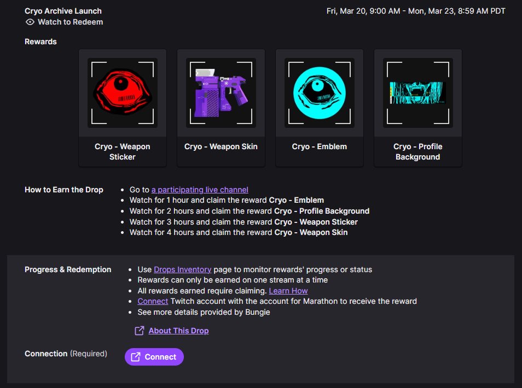Click the eye icon beside Watch to Redeem

(30, 22)
